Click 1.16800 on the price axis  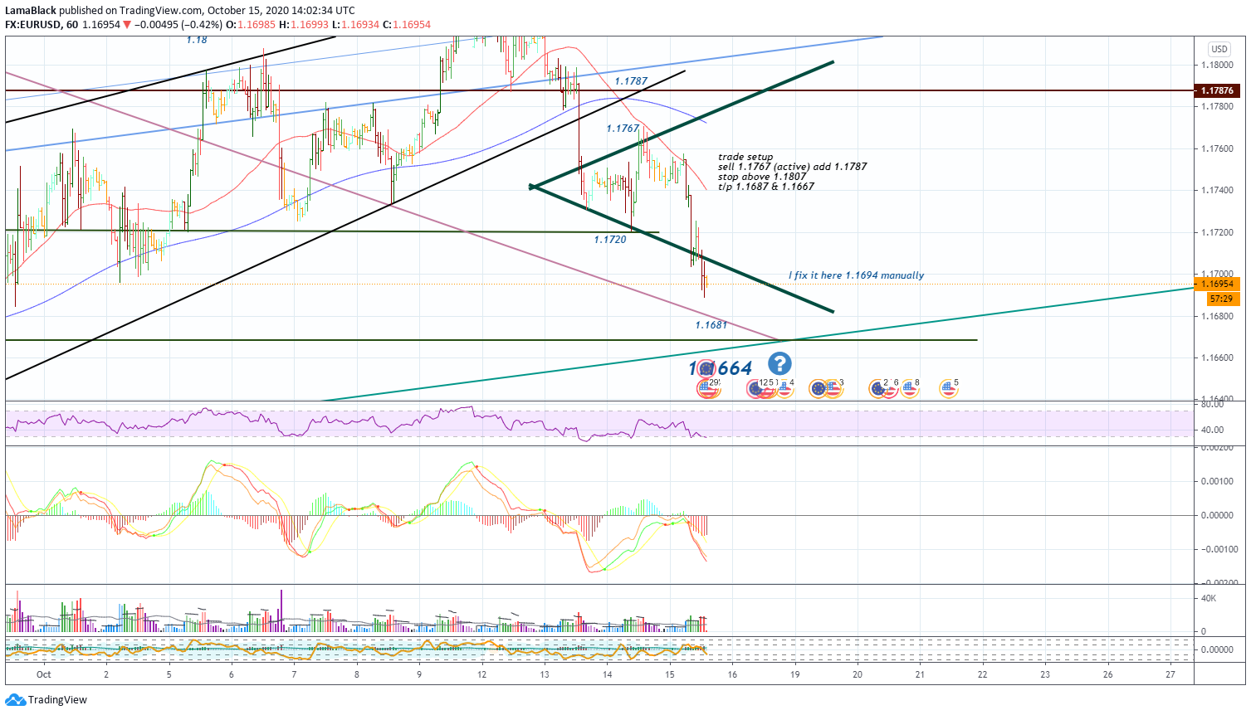click(1216, 316)
